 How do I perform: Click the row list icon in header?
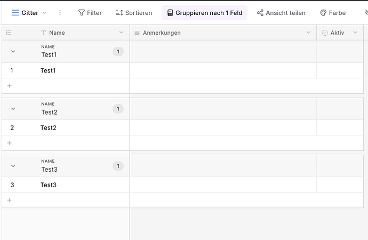tap(9, 33)
